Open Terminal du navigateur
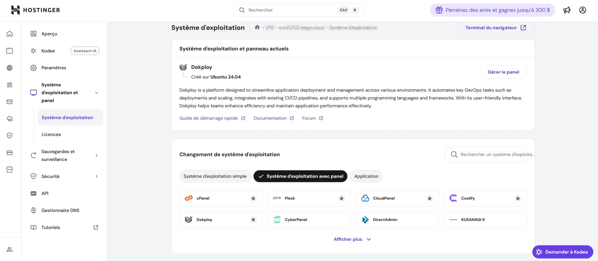 [x=496, y=27]
